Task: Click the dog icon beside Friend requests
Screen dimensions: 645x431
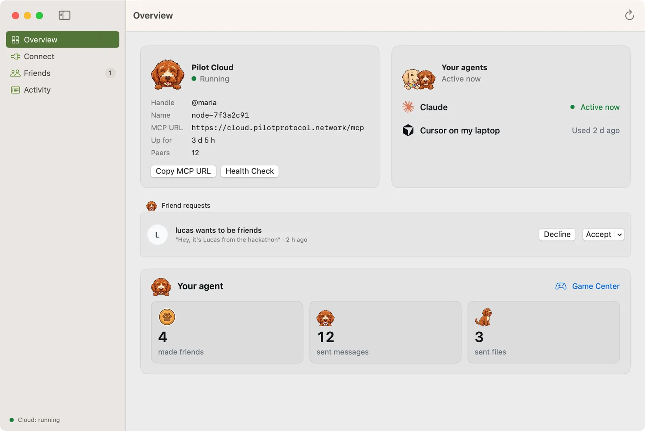Action: coord(152,206)
